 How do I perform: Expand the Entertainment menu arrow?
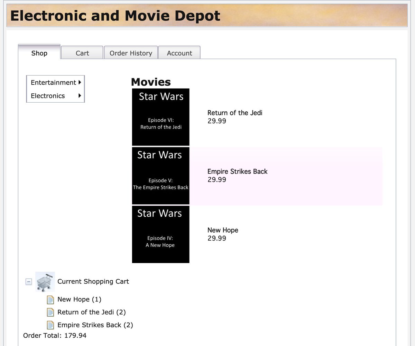(80, 82)
